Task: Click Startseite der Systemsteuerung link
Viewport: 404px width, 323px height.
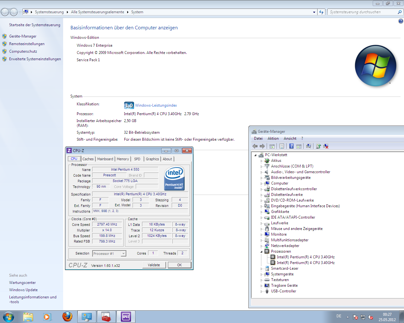Action: (x=35, y=25)
